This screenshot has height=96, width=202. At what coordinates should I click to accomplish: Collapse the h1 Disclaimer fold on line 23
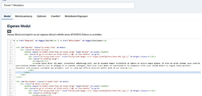pyautogui.click(x=12, y=95)
